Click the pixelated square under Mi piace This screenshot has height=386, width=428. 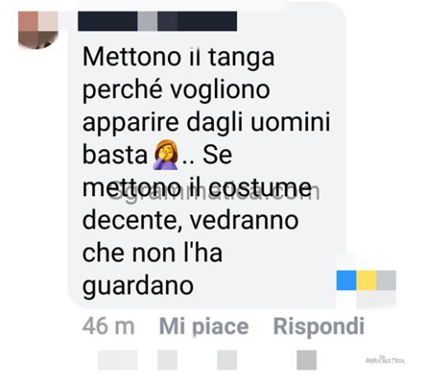(x=167, y=360)
